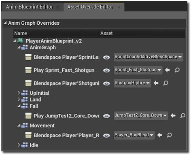Click the AnimGraph graph icon

coord(24,47)
